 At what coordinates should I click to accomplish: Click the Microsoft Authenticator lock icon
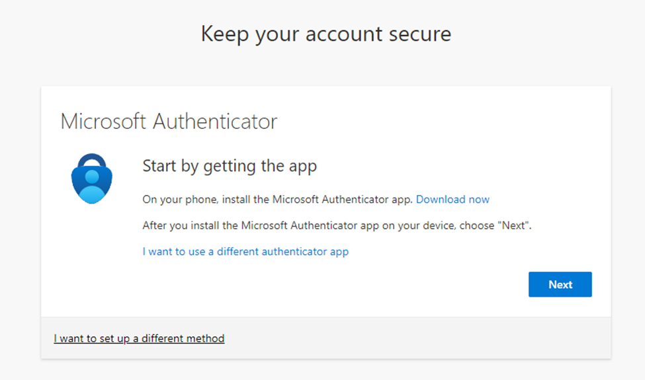(x=92, y=179)
